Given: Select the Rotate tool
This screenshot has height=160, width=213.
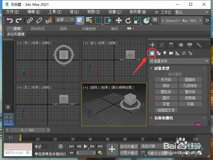Looking at the screenshot, I should (x=128, y=21).
